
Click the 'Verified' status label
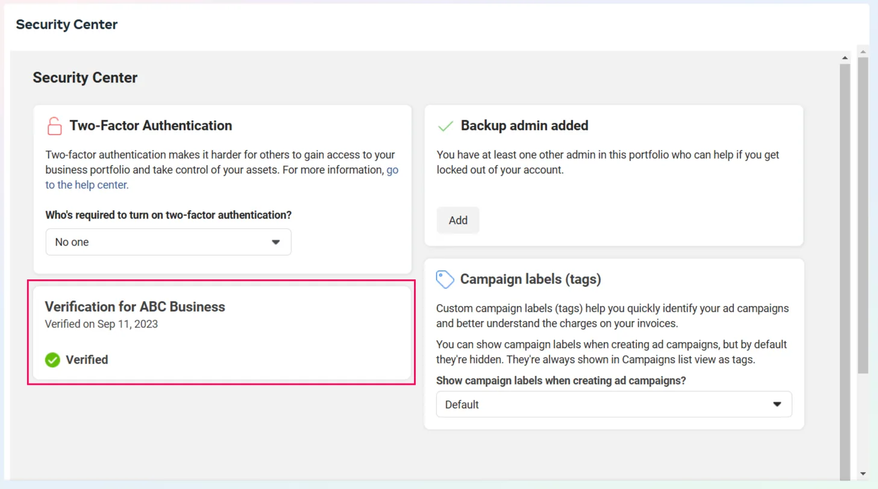[87, 360]
